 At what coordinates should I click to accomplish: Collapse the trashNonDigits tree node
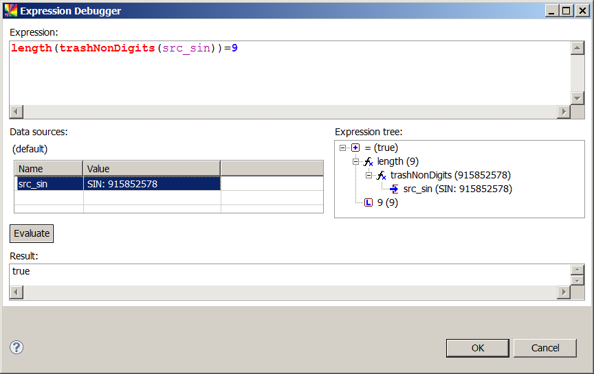point(368,175)
